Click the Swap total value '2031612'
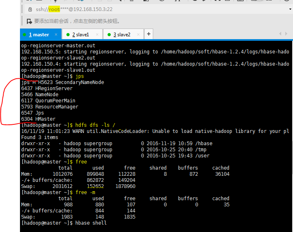This screenshot has width=293, height=232. pyautogui.click(x=63, y=186)
